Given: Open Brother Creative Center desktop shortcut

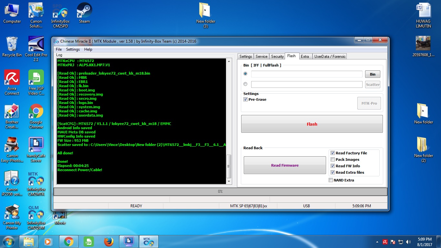Looking at the screenshot, I should click(12, 116).
